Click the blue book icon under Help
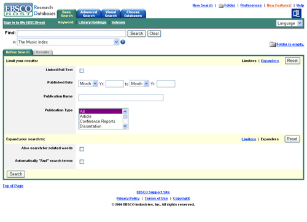 (x=297, y=13)
